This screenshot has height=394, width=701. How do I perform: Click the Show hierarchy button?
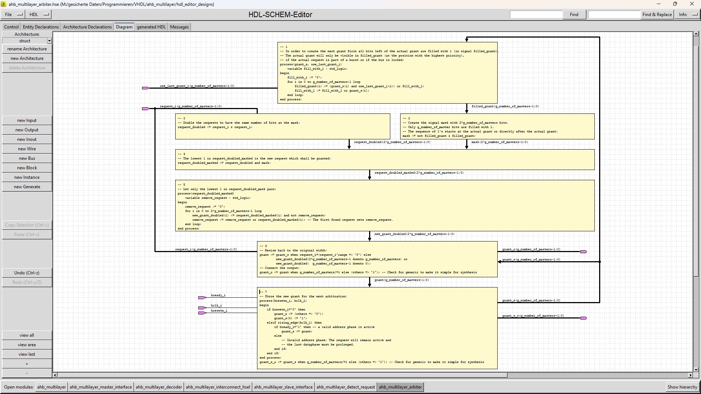click(682, 387)
